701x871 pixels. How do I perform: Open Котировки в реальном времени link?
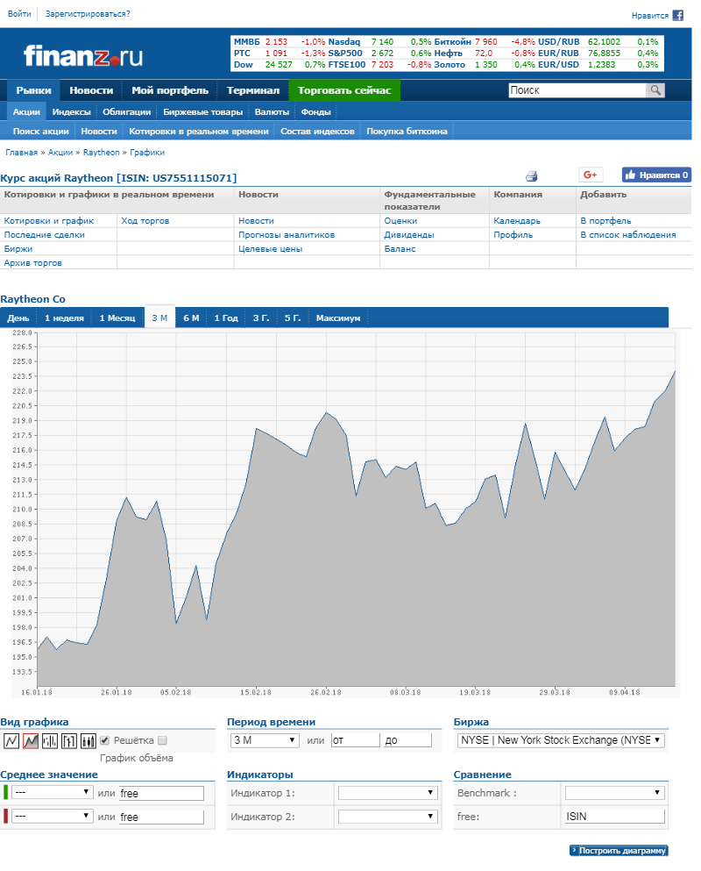coord(199,131)
